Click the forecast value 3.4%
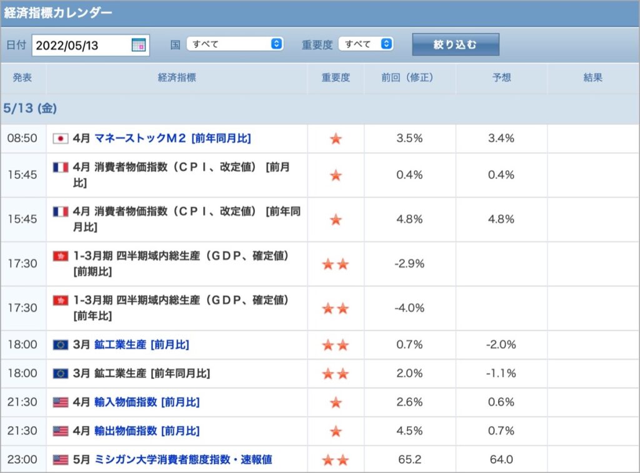 [501, 139]
